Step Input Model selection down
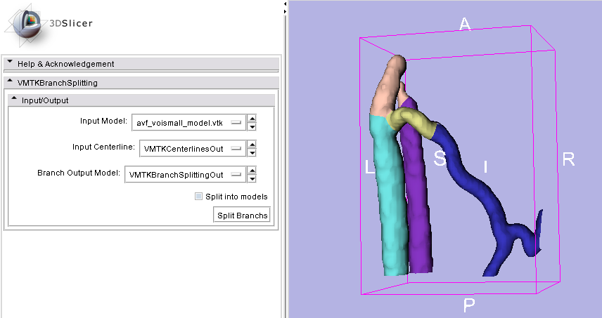Screen dimensions: 602x318 pos(252,127)
